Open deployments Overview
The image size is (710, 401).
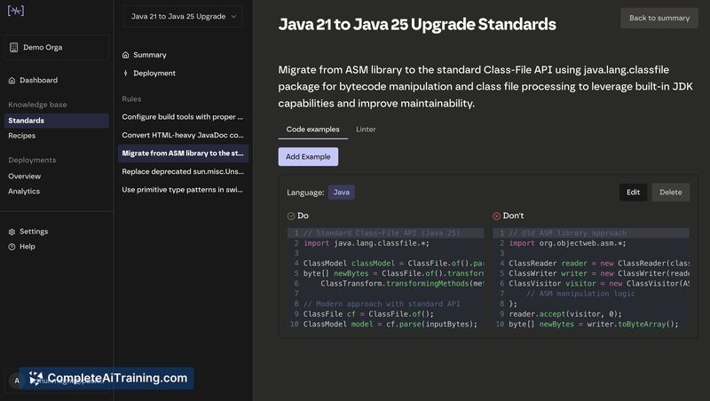[x=56, y=176]
